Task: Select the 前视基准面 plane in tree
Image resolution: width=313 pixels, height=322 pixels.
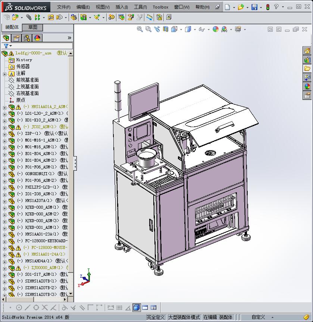Action: tap(27, 80)
